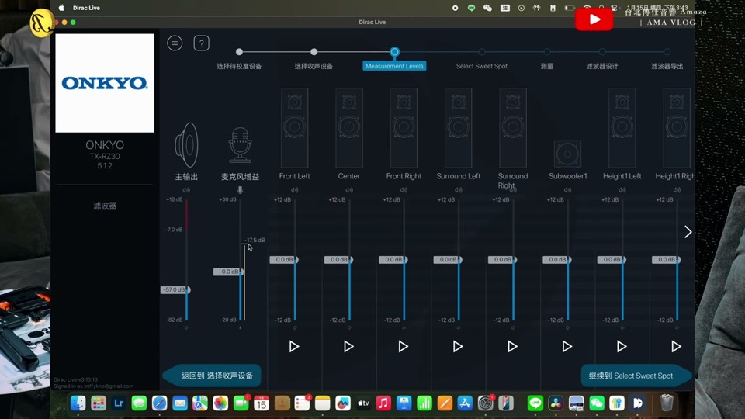Toggle small speaker icon under Front Left
This screenshot has height=419, width=745.
(x=295, y=190)
